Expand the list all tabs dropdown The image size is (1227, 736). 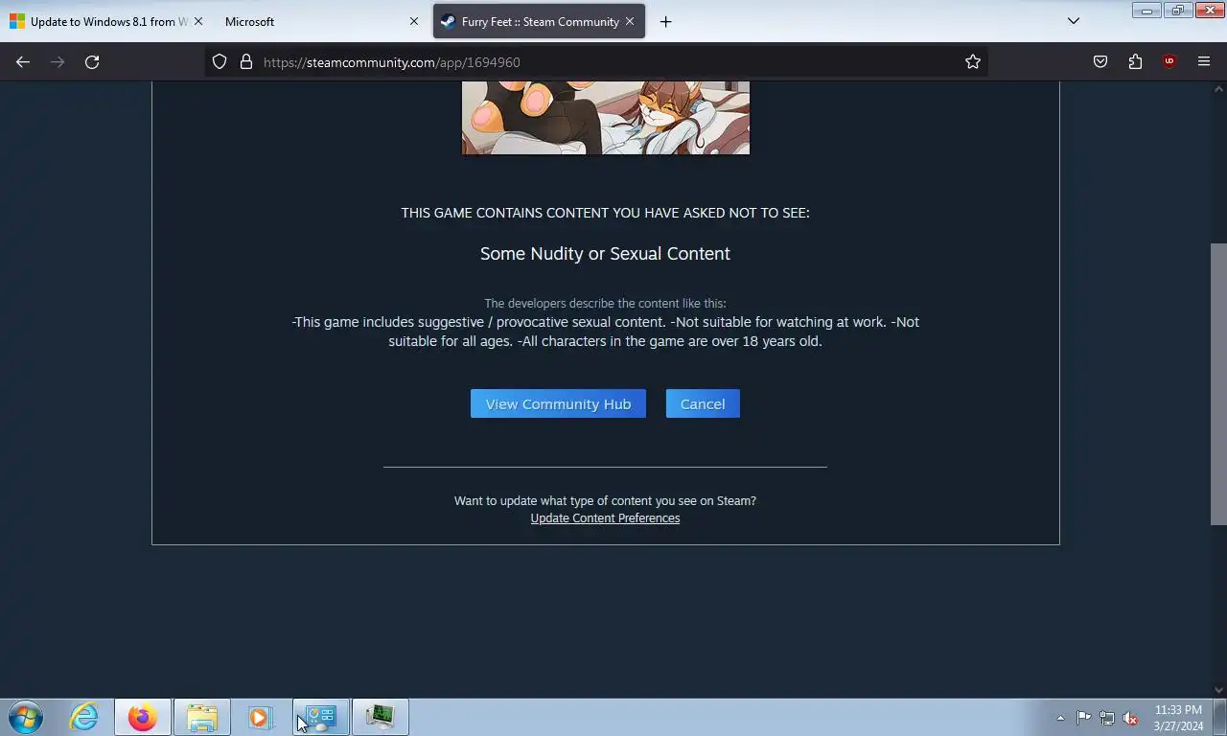(1074, 21)
